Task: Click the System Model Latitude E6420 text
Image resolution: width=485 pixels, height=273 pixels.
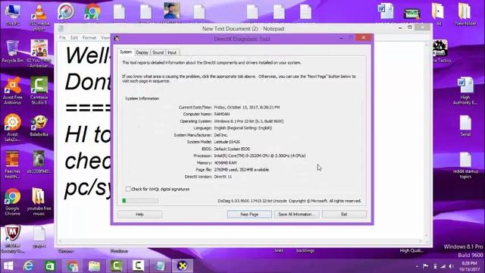Action: (x=227, y=142)
